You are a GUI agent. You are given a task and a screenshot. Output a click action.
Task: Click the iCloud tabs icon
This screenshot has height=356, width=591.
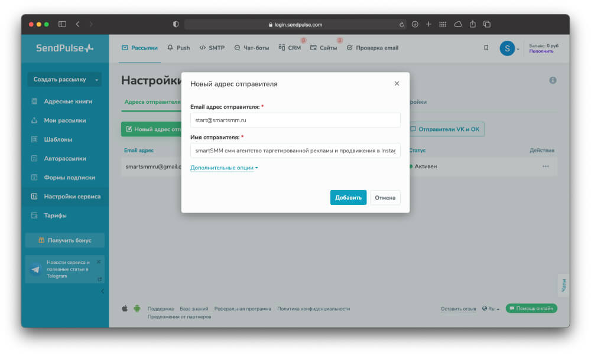coord(458,24)
